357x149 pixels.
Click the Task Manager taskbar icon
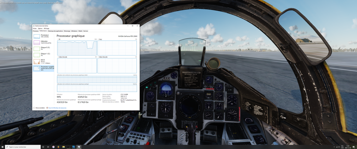click(79, 147)
